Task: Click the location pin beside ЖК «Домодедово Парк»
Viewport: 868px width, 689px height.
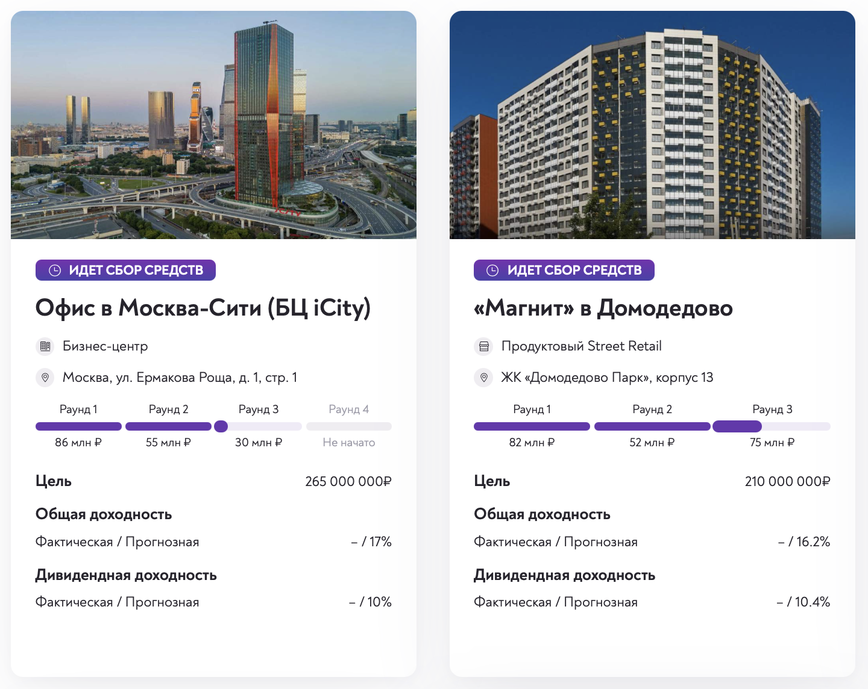Action: tap(483, 378)
